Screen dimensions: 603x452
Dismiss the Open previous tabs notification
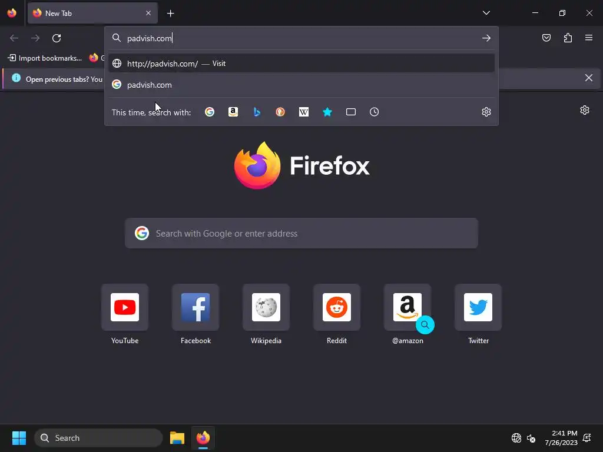pyautogui.click(x=589, y=78)
